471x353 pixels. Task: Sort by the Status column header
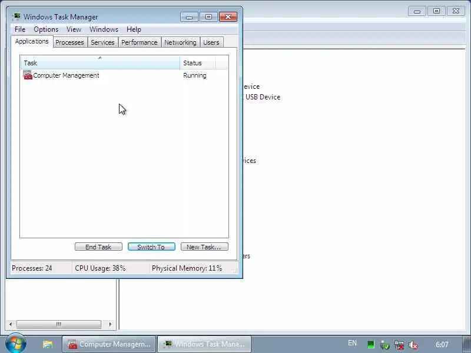(198, 63)
